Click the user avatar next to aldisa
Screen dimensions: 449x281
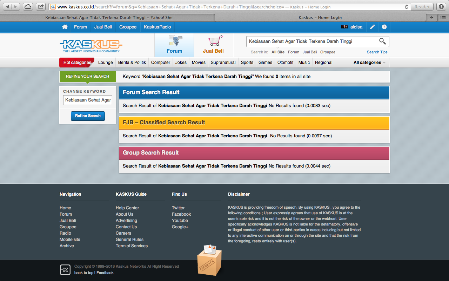tap(344, 27)
